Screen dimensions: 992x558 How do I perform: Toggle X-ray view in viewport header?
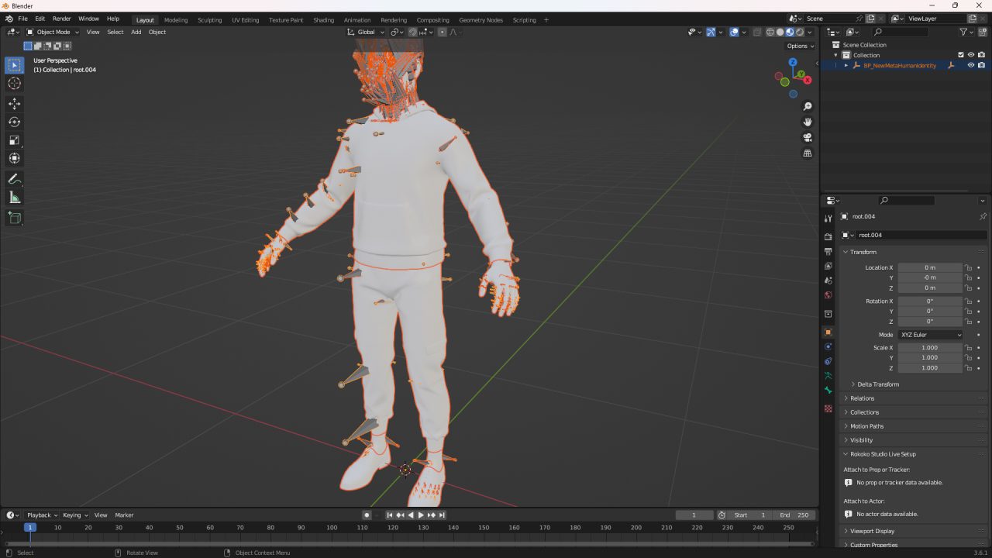coord(756,32)
